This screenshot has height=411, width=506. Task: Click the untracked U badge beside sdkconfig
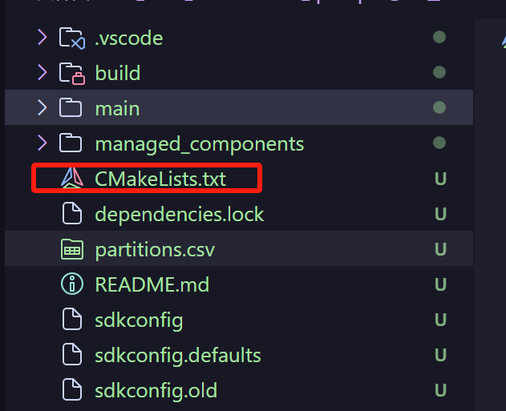coord(440,320)
